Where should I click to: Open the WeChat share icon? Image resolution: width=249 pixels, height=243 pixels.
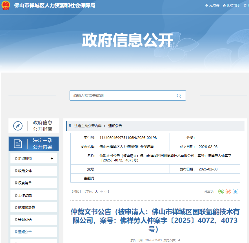pyautogui.click(x=221, y=191)
